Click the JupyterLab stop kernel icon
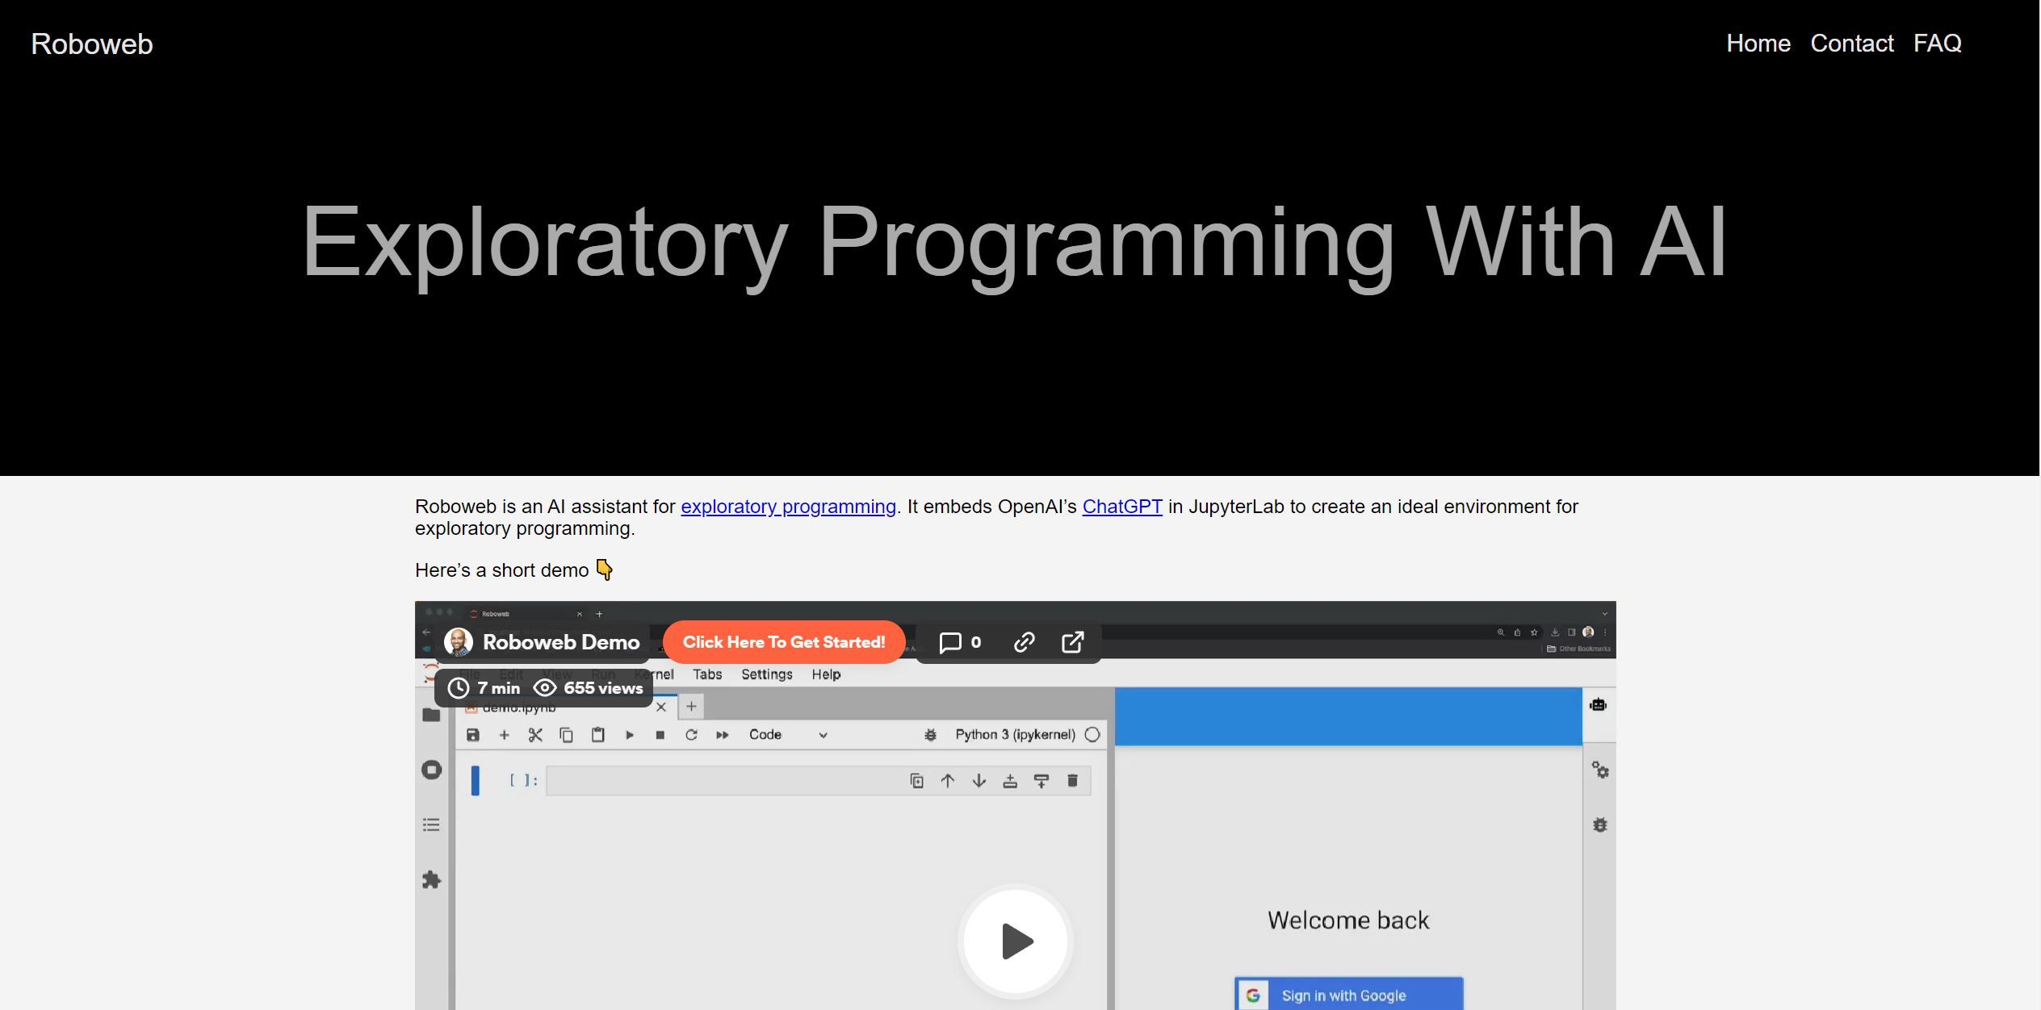The width and height of the screenshot is (2041, 1010). pos(659,736)
